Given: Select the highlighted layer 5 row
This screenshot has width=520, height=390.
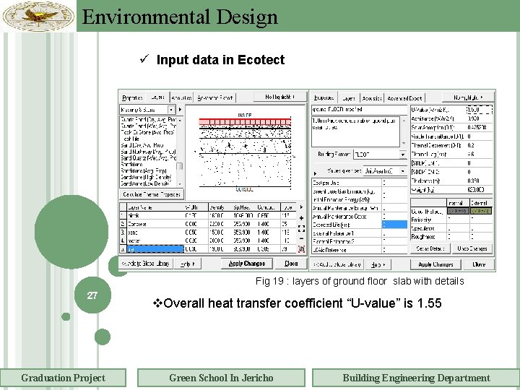Looking at the screenshot, I should (207, 248).
